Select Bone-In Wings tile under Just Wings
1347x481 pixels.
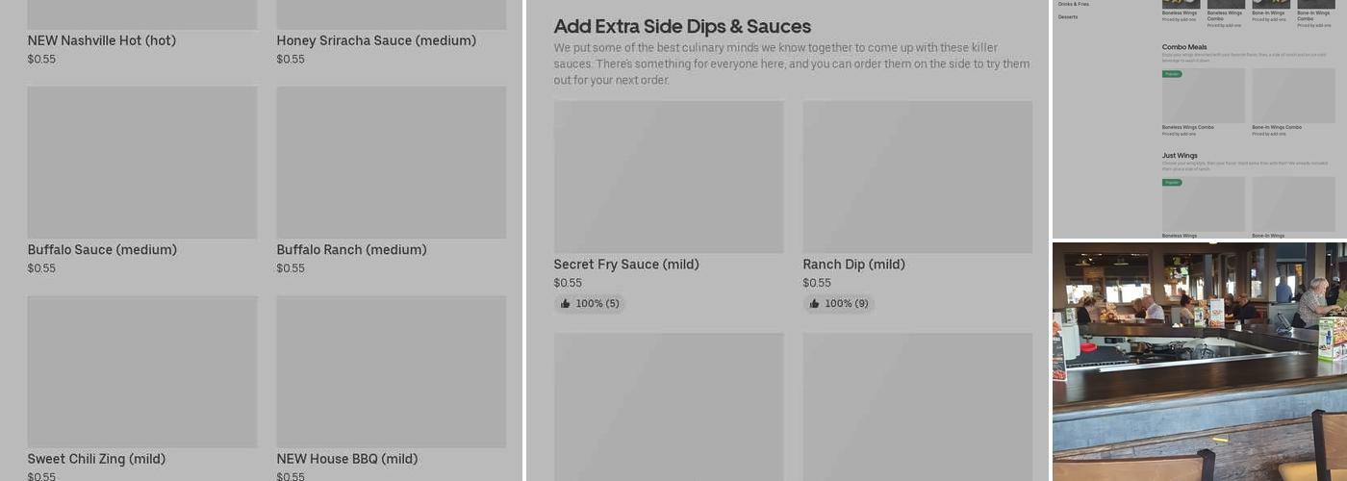[x=1293, y=204]
